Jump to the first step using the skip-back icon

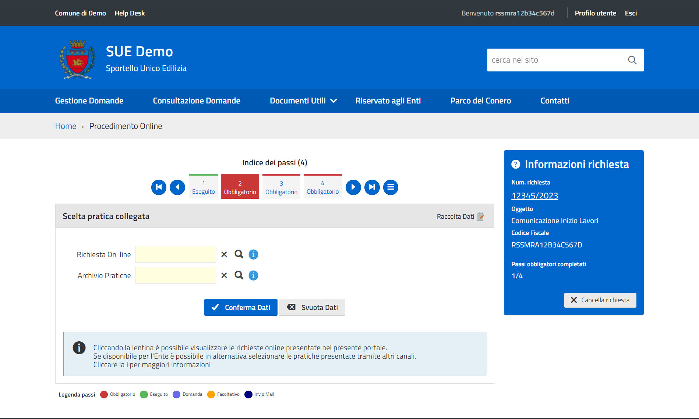coord(159,187)
